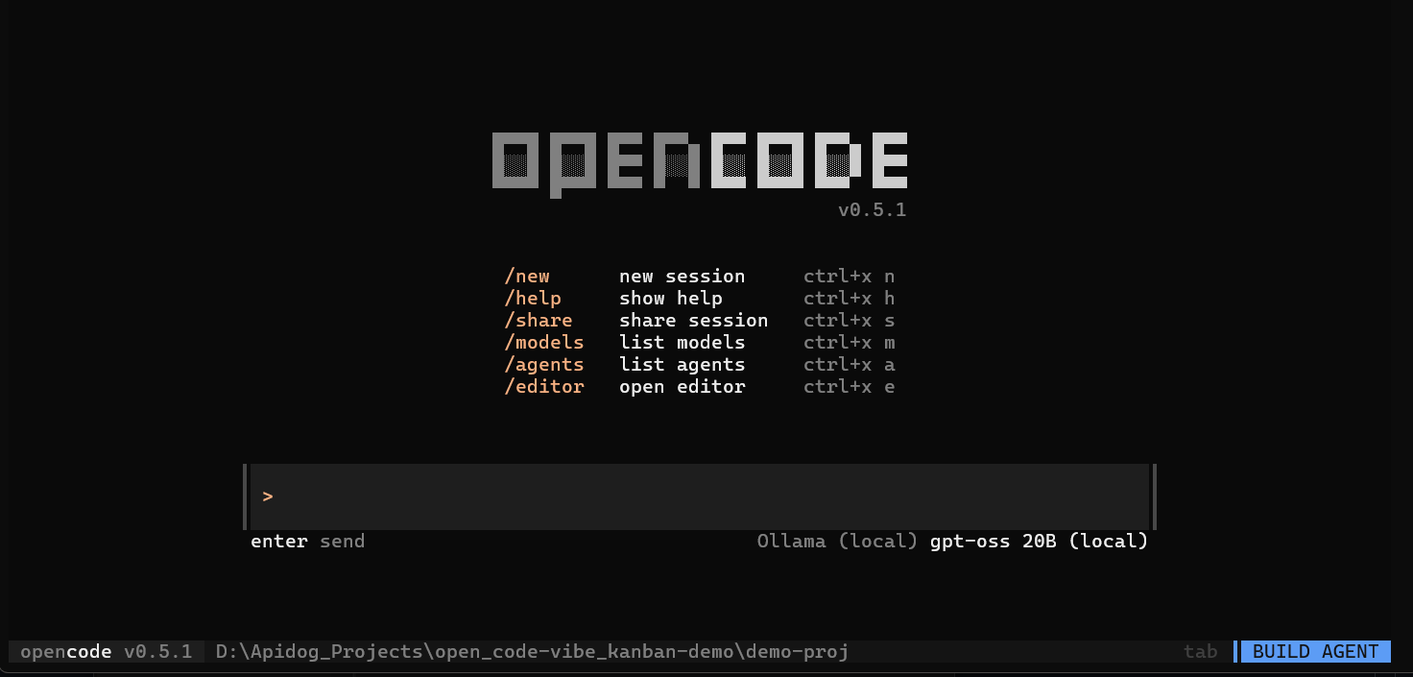Focus the prompt input box
The height and width of the screenshot is (677, 1413).
[700, 496]
